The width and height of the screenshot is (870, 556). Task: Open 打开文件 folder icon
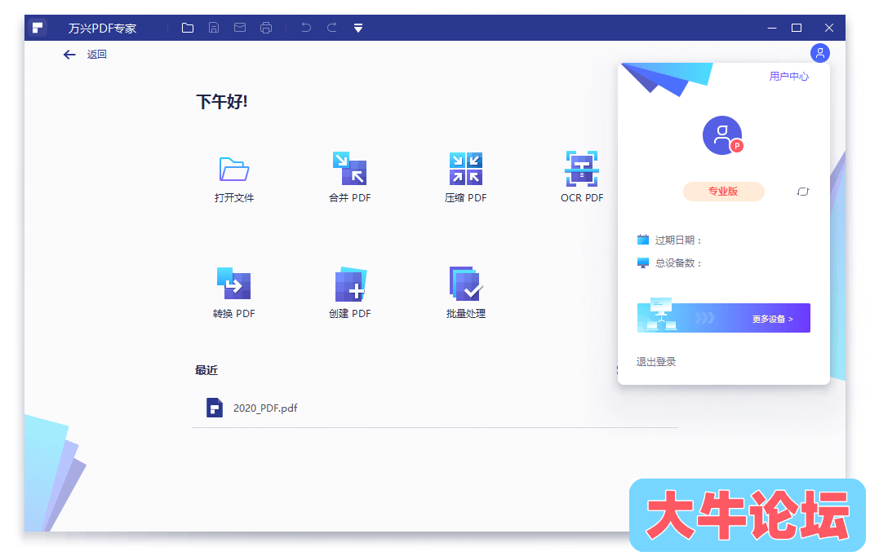234,169
